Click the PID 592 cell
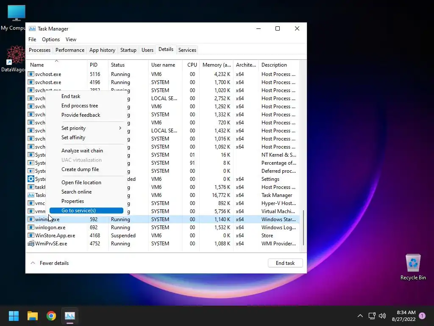 pos(94,219)
